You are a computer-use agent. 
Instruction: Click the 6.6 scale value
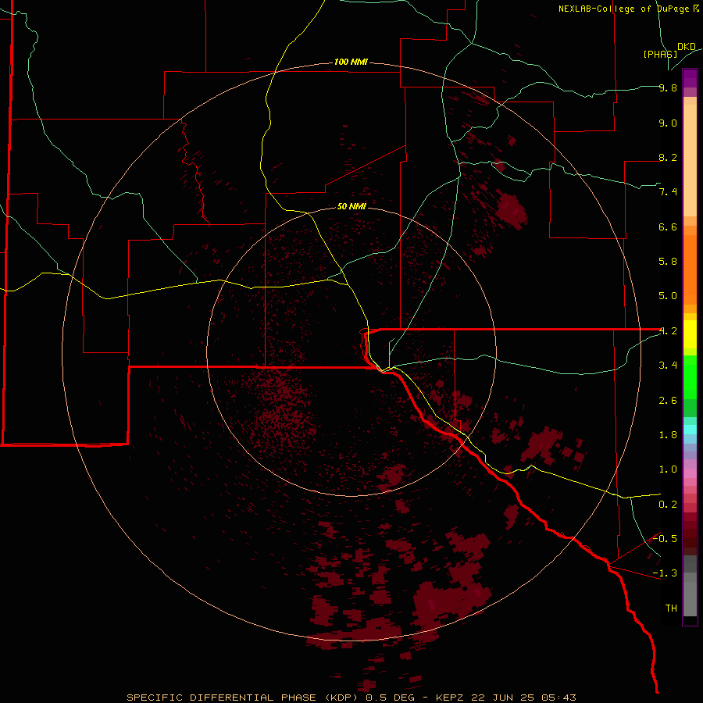point(668,227)
